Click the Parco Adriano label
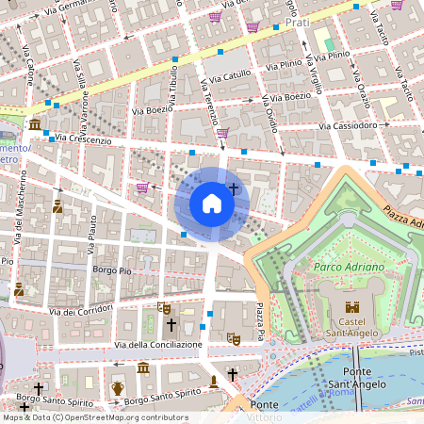 pyautogui.click(x=349, y=268)
